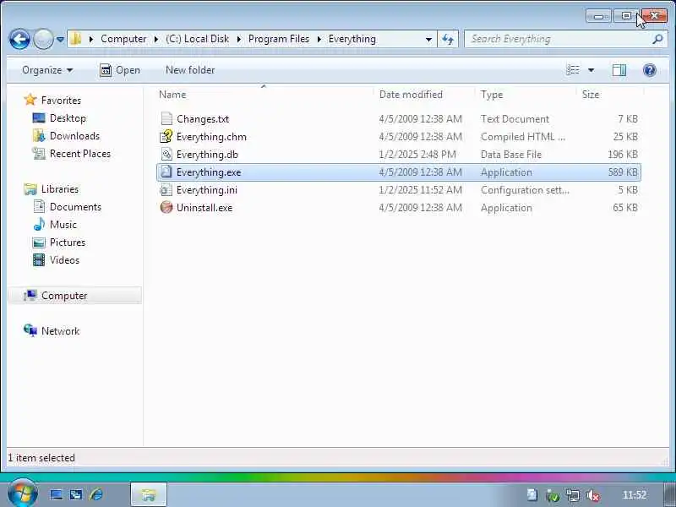This screenshot has height=507, width=676.
Task: Click the Show desktop quick launch icon
Action: 56,494
